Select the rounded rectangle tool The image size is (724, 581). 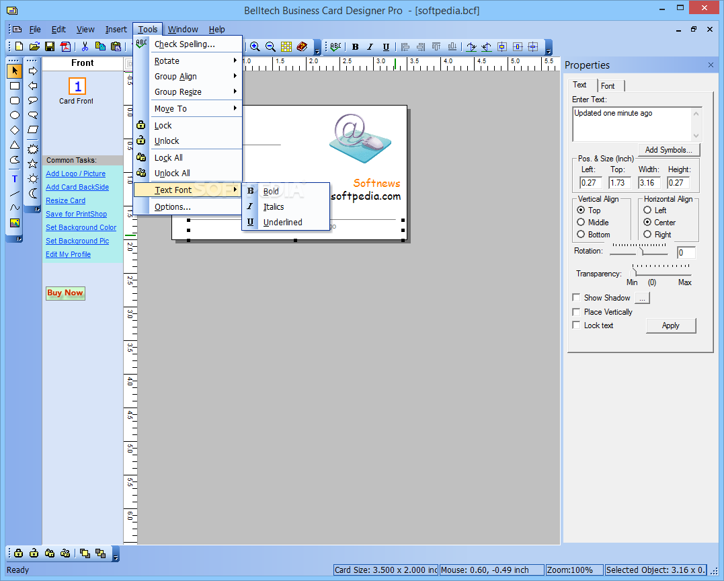click(x=15, y=101)
